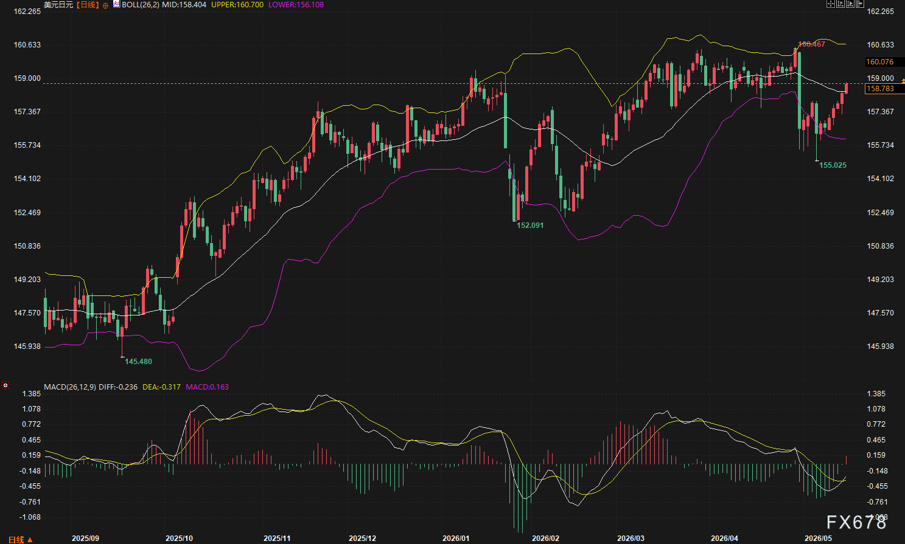Click the 2026/04 date label on time axis

click(x=724, y=539)
